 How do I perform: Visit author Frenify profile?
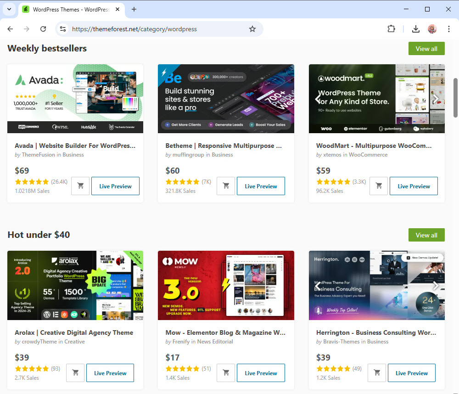click(181, 342)
